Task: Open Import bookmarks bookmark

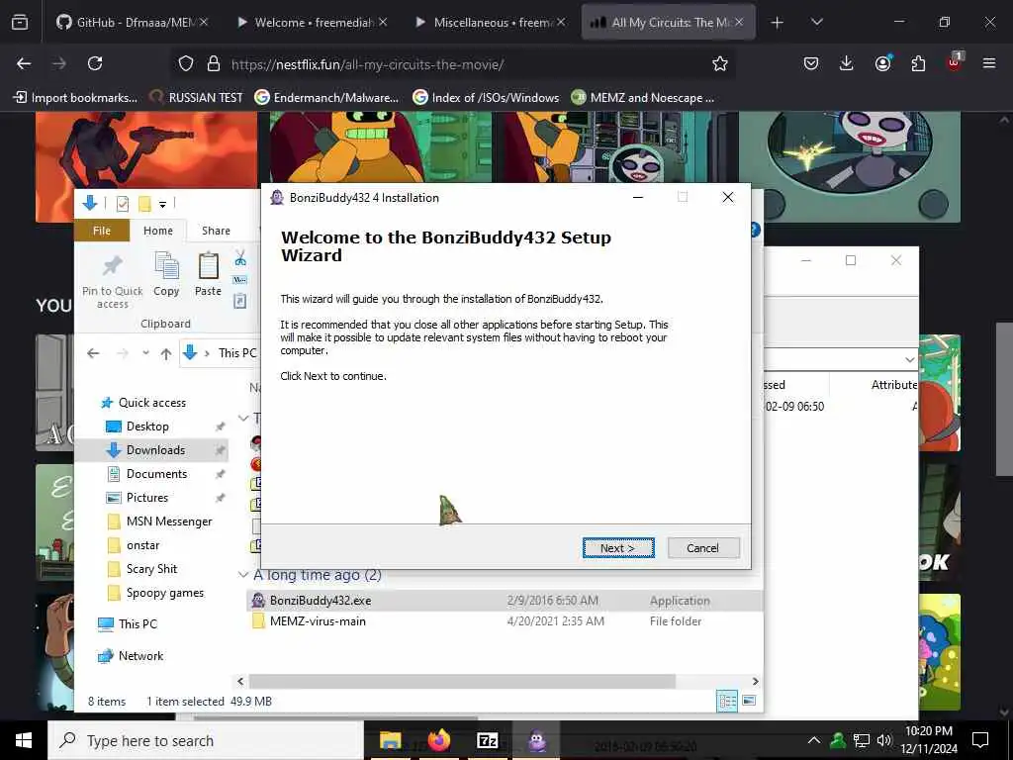Action: click(x=75, y=98)
